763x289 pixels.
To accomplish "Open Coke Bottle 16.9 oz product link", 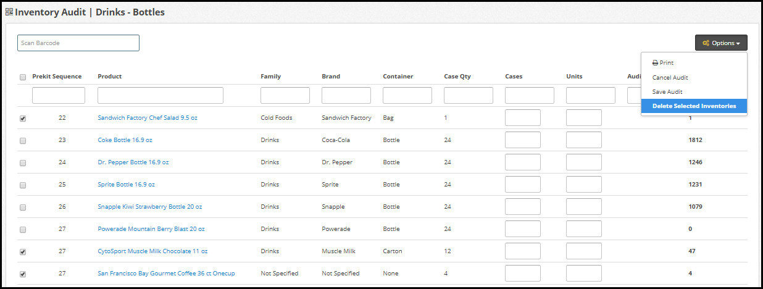I will coord(126,140).
